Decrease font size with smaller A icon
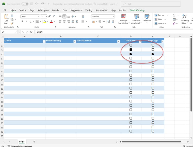 point(54,16)
